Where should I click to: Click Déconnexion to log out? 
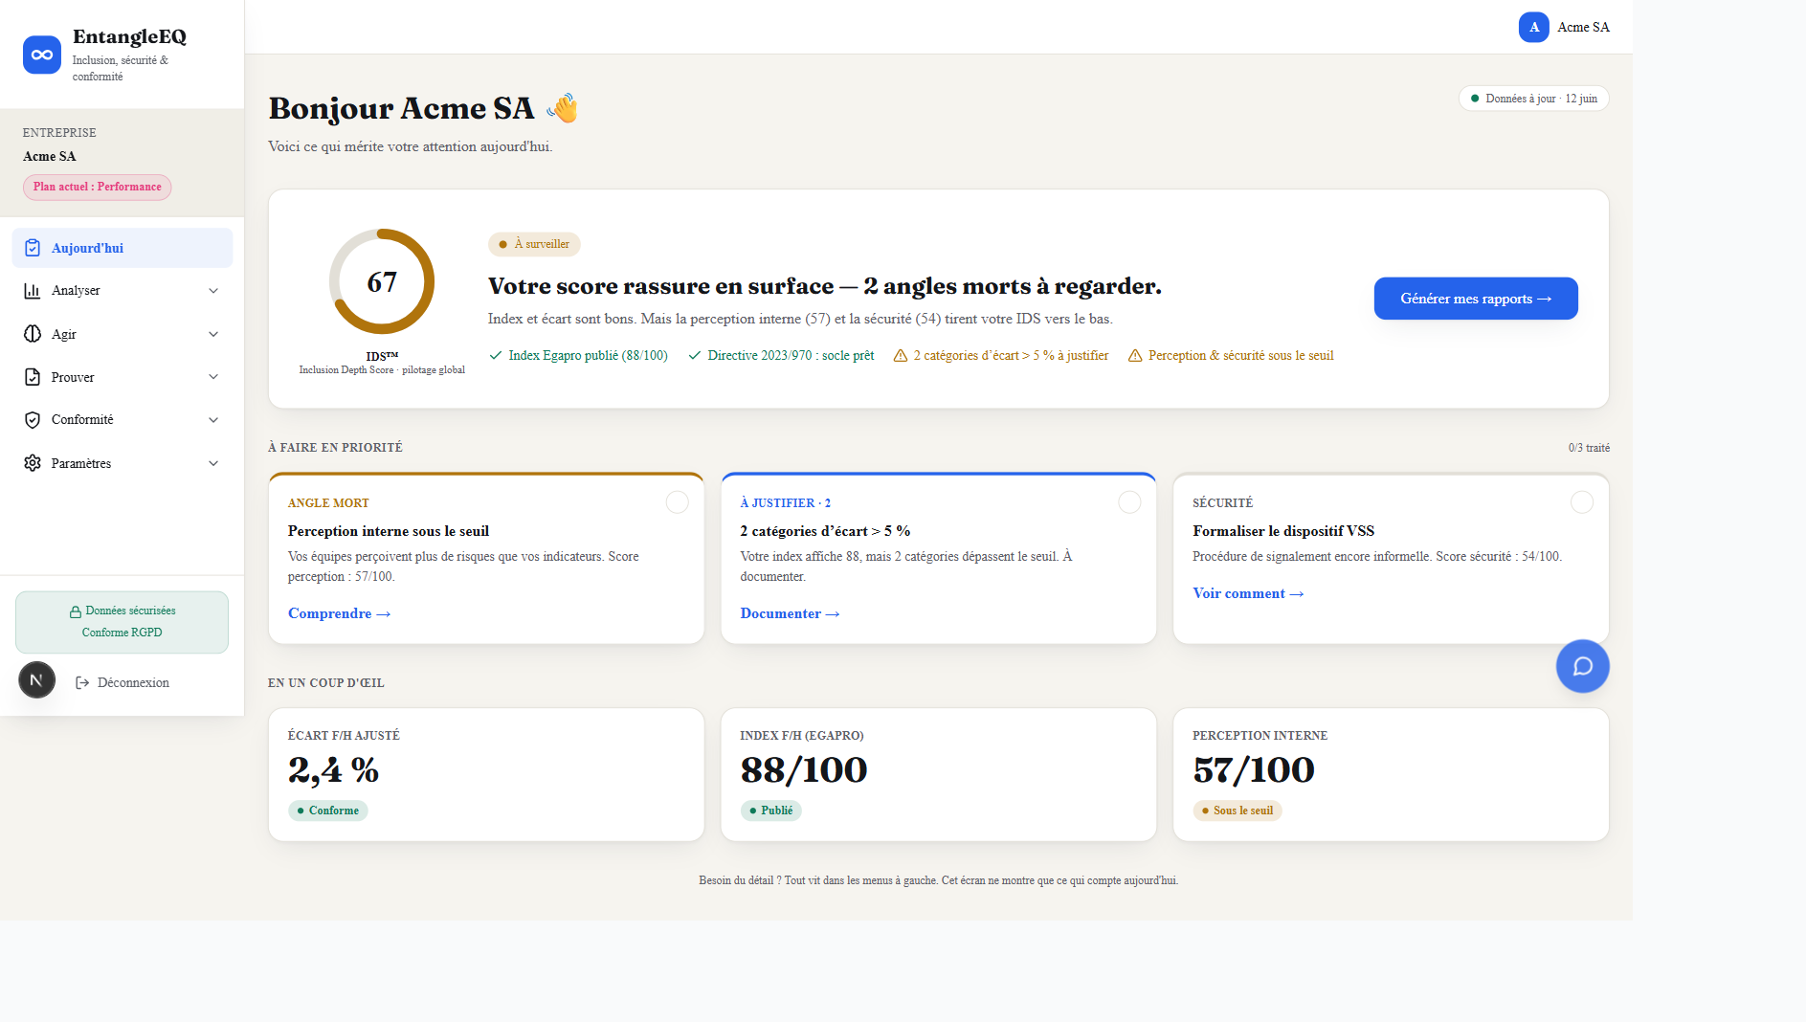click(x=123, y=683)
